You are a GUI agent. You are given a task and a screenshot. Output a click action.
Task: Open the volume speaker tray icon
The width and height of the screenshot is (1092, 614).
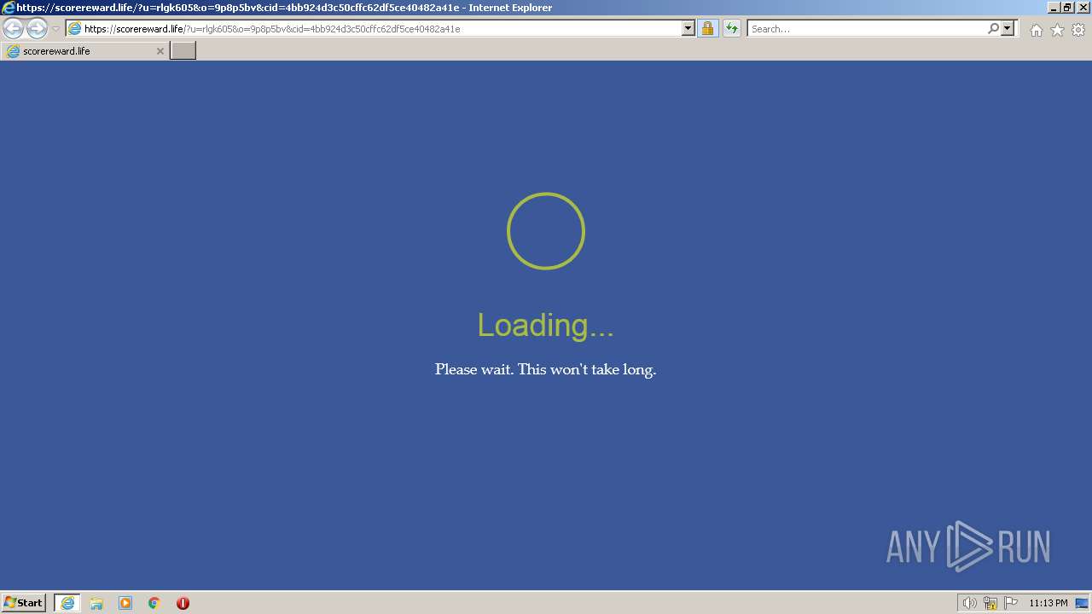pyautogui.click(x=969, y=603)
